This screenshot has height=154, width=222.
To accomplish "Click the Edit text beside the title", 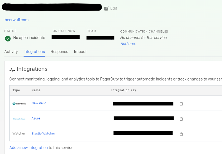I will click(x=114, y=8).
